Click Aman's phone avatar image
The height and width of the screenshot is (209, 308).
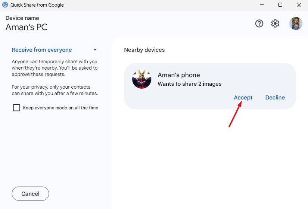pyautogui.click(x=141, y=79)
